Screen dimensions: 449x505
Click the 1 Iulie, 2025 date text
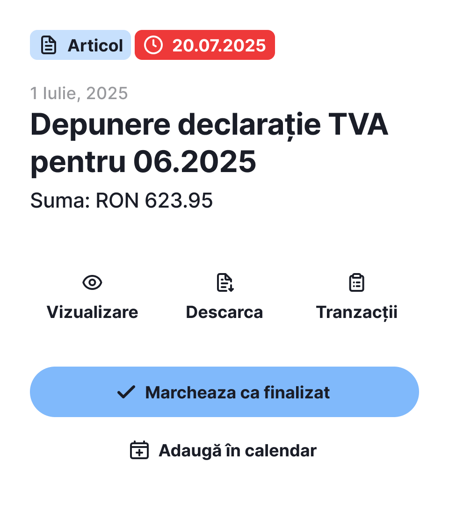tap(79, 94)
